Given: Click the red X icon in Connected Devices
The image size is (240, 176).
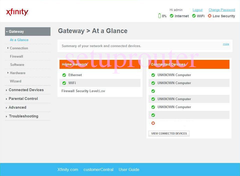Looking at the screenshot, I should tap(153, 123).
